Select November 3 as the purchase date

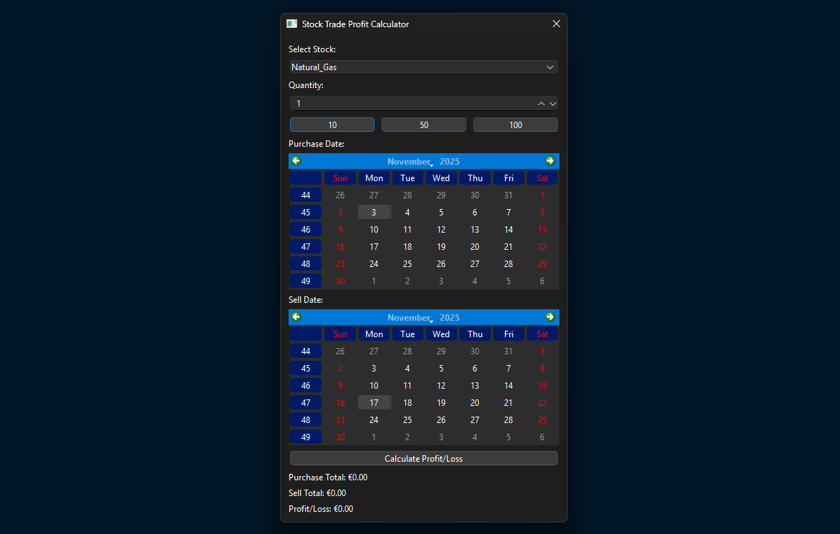pos(374,212)
